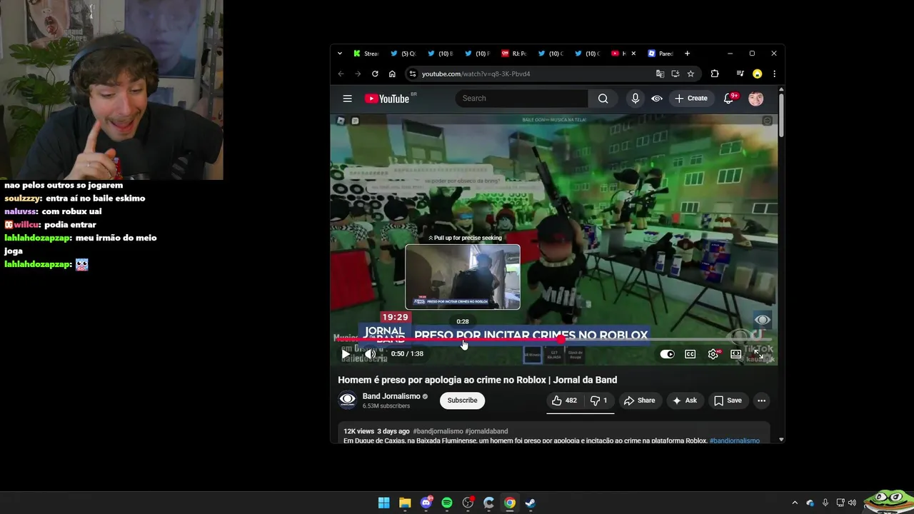Open Spotify from taskbar

447,503
